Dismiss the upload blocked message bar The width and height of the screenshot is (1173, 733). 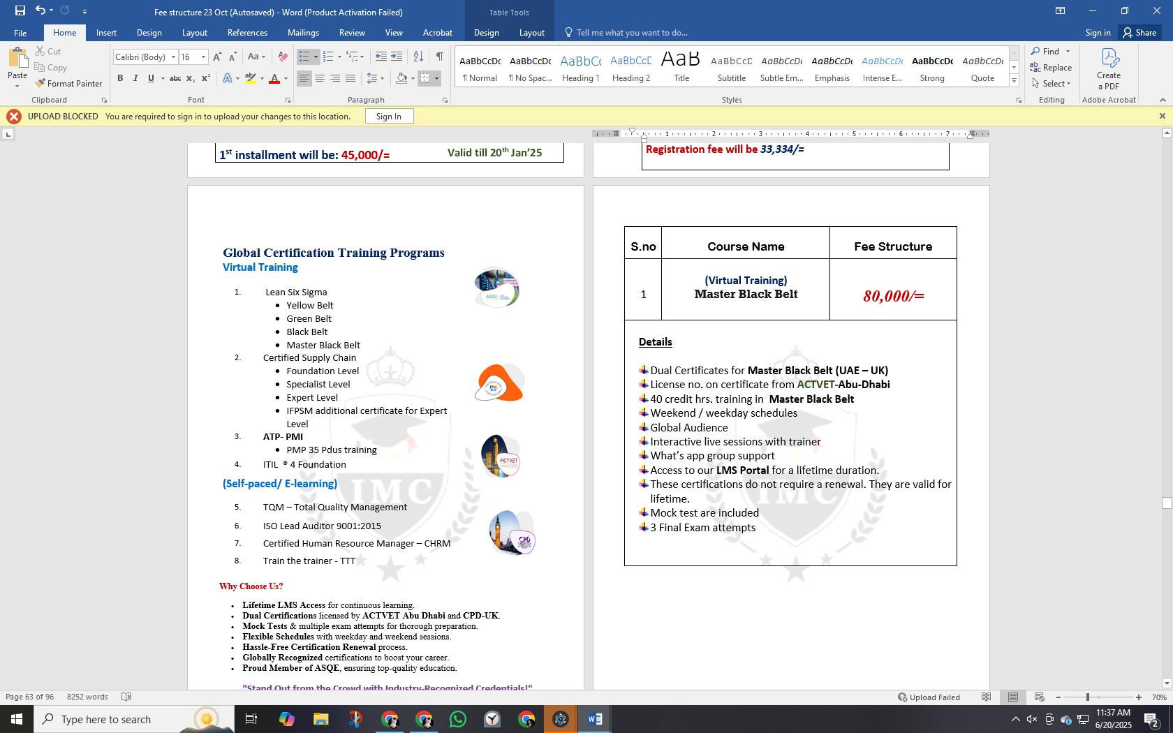(1162, 116)
